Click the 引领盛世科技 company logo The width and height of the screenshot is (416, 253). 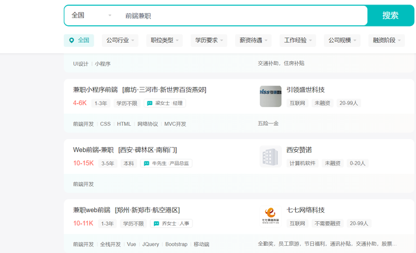[270, 96]
